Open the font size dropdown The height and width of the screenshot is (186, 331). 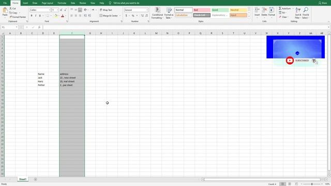tap(57, 10)
